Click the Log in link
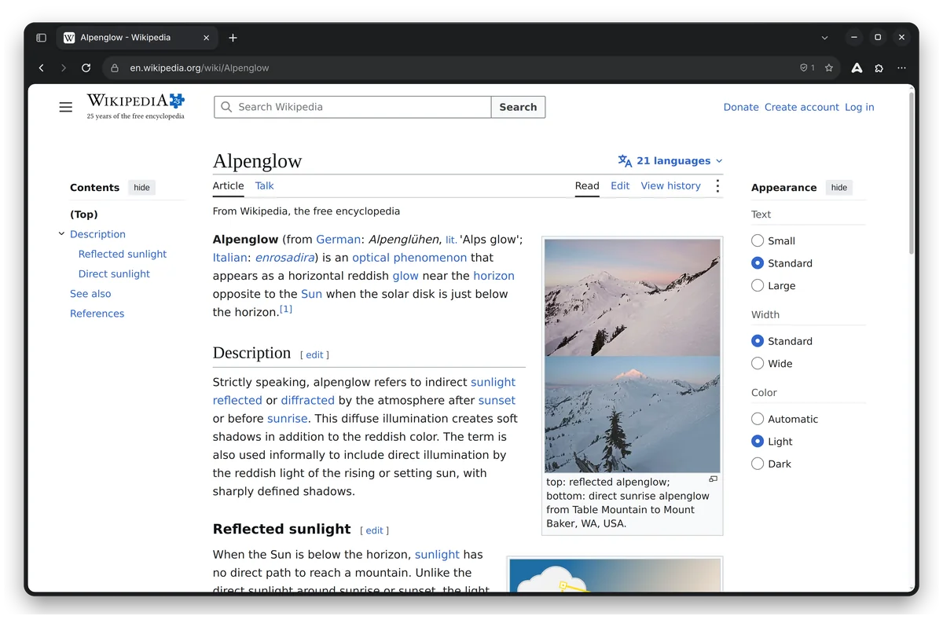 859,108
